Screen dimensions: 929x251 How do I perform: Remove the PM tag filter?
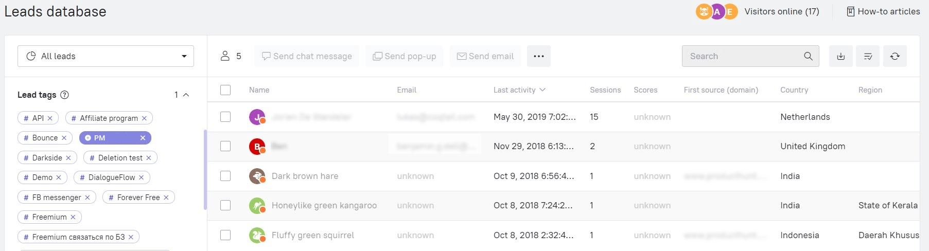(x=143, y=138)
